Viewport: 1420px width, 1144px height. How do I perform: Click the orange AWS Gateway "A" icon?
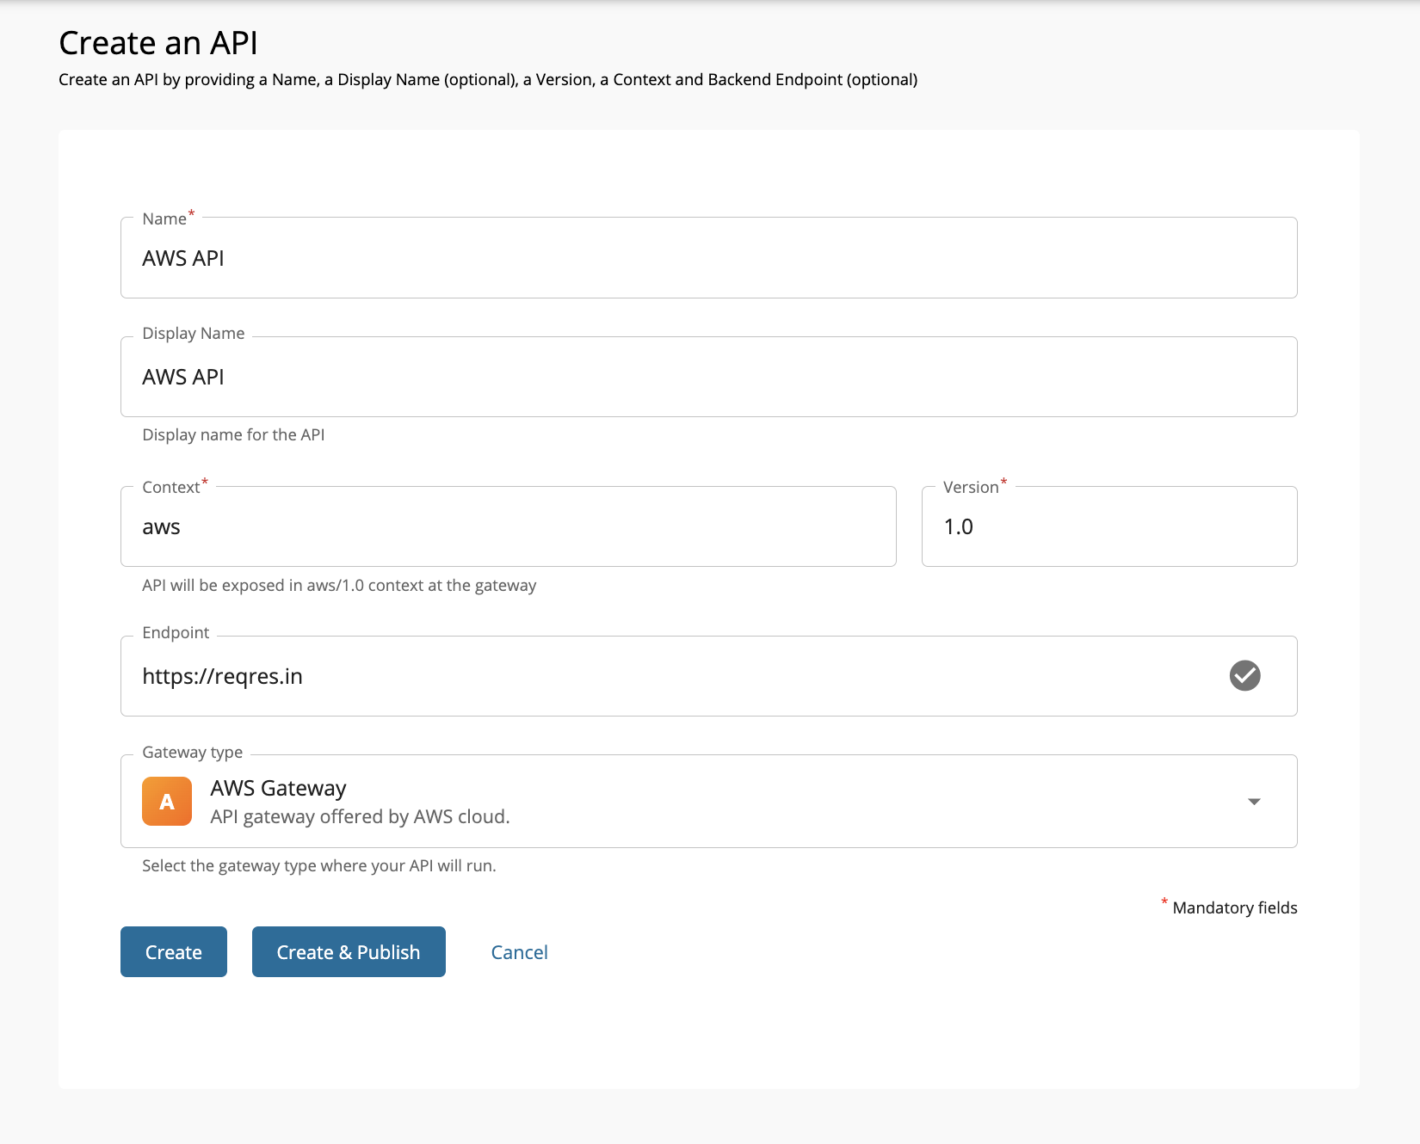click(x=167, y=802)
